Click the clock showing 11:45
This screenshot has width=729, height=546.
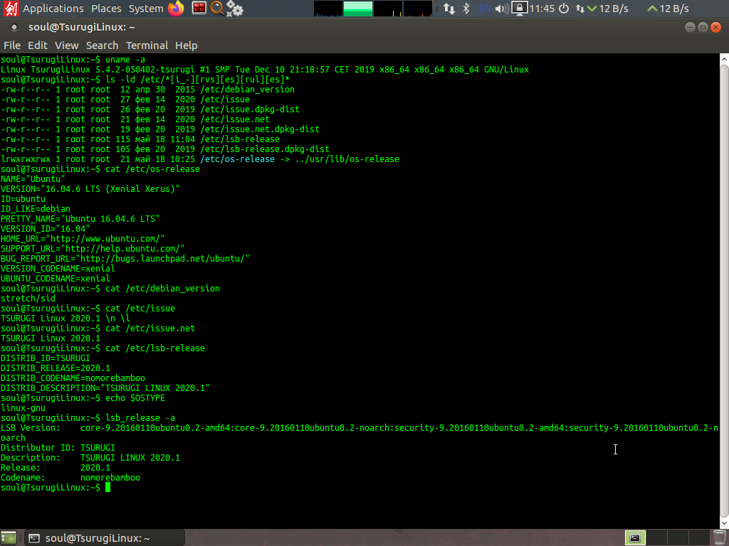tap(542, 9)
